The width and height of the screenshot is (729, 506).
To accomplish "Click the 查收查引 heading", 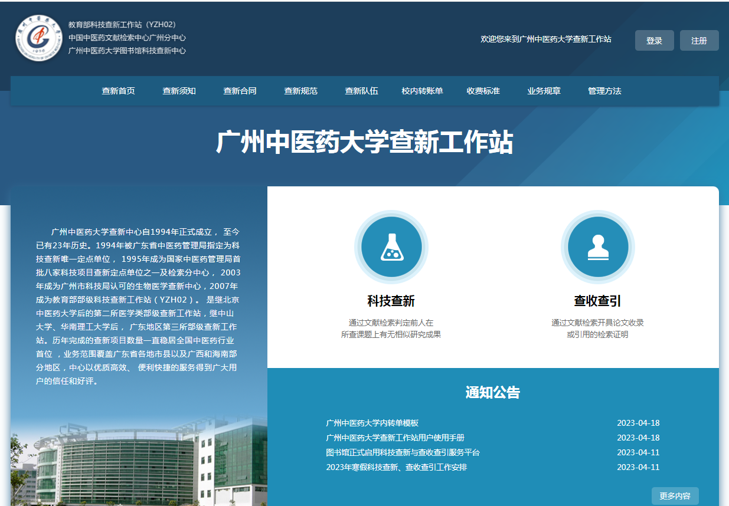I will click(x=598, y=301).
